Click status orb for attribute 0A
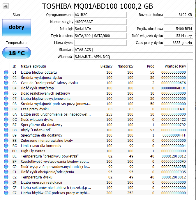The width and height of the screenshot is (196, 200). click(6, 114)
